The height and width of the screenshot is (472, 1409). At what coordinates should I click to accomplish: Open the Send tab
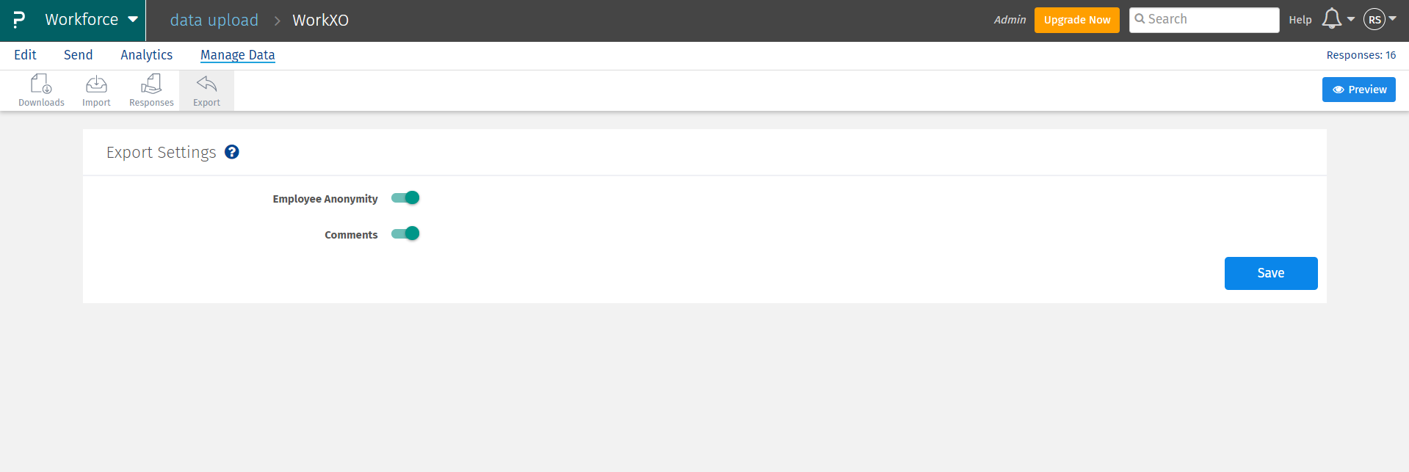coord(79,55)
